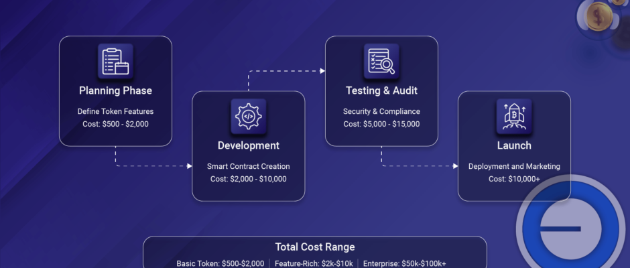Click "Smart Contract Creation" text
The image size is (630, 268).
[248, 166]
